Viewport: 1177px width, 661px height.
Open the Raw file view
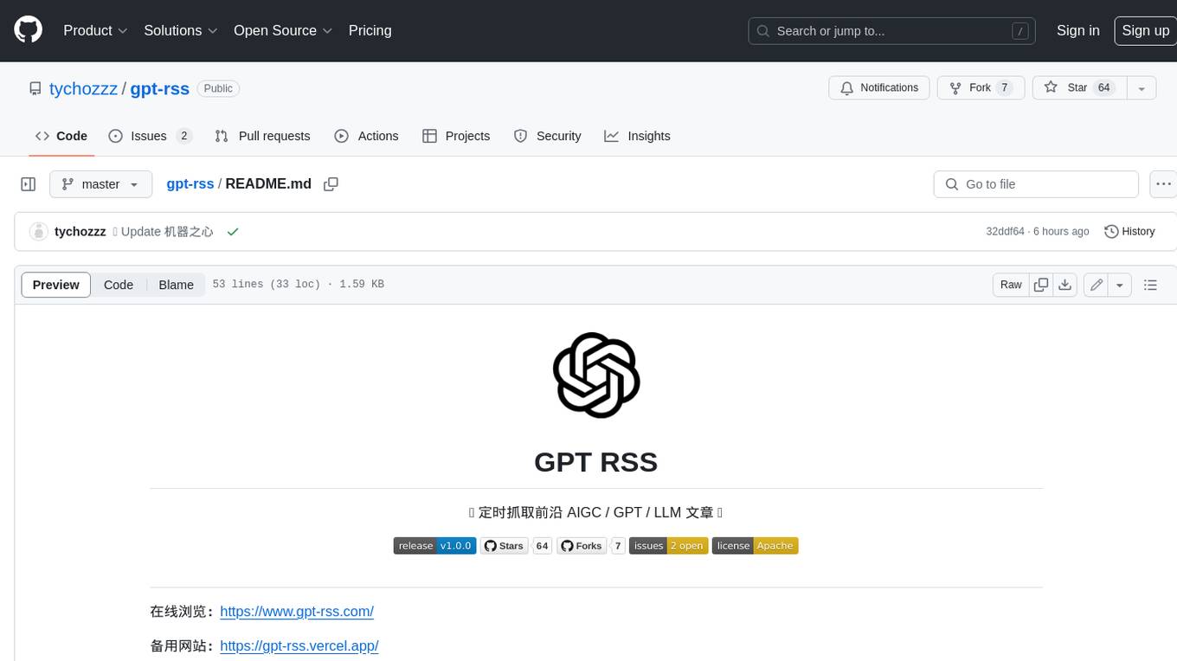pos(1011,285)
